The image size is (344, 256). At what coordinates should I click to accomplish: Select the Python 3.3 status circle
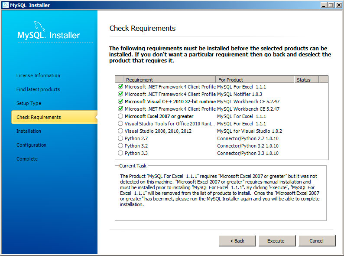tap(120, 153)
